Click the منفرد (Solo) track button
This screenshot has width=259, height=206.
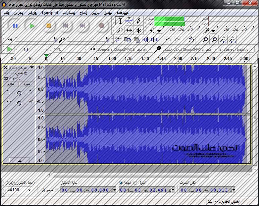tap(26, 84)
